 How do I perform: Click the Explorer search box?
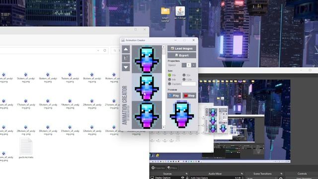116,51
